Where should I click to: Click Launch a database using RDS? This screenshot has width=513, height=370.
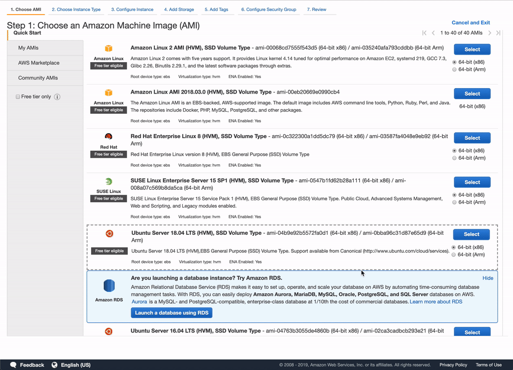coord(172,313)
